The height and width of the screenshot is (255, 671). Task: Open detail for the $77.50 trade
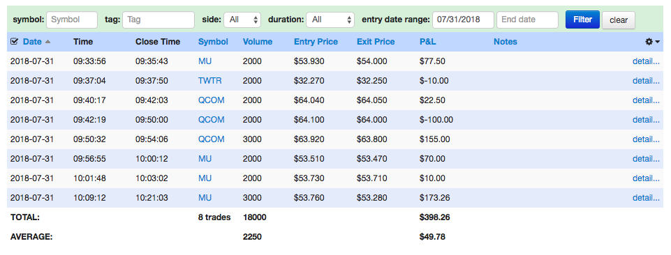pos(646,61)
